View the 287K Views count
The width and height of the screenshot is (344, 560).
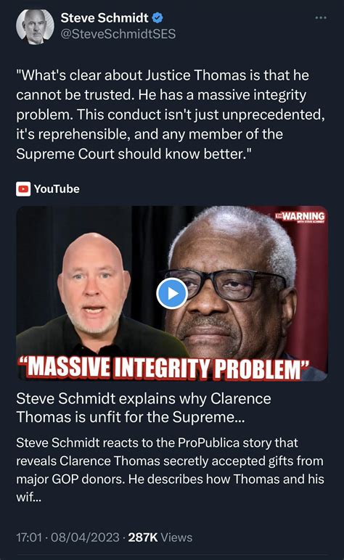pos(160,537)
